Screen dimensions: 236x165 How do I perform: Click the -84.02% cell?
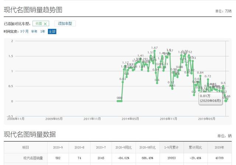click(124, 158)
